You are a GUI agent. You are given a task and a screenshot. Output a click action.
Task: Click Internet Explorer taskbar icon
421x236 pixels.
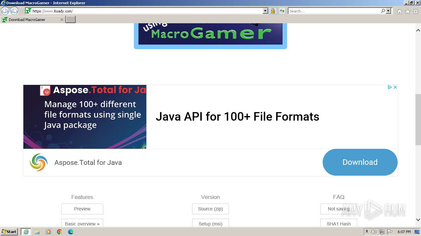point(26,232)
